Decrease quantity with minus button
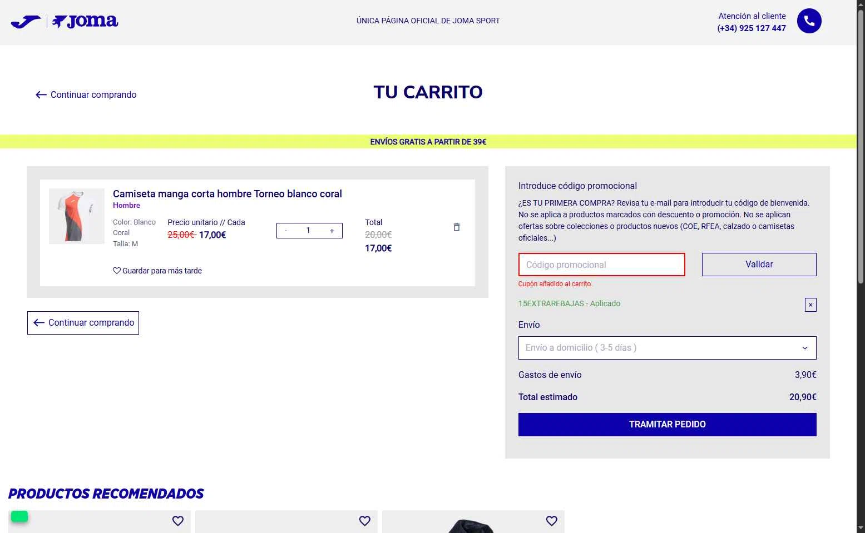 point(286,231)
